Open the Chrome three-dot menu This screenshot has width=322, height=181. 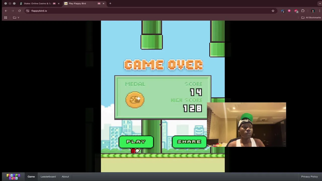pyautogui.click(x=319, y=11)
